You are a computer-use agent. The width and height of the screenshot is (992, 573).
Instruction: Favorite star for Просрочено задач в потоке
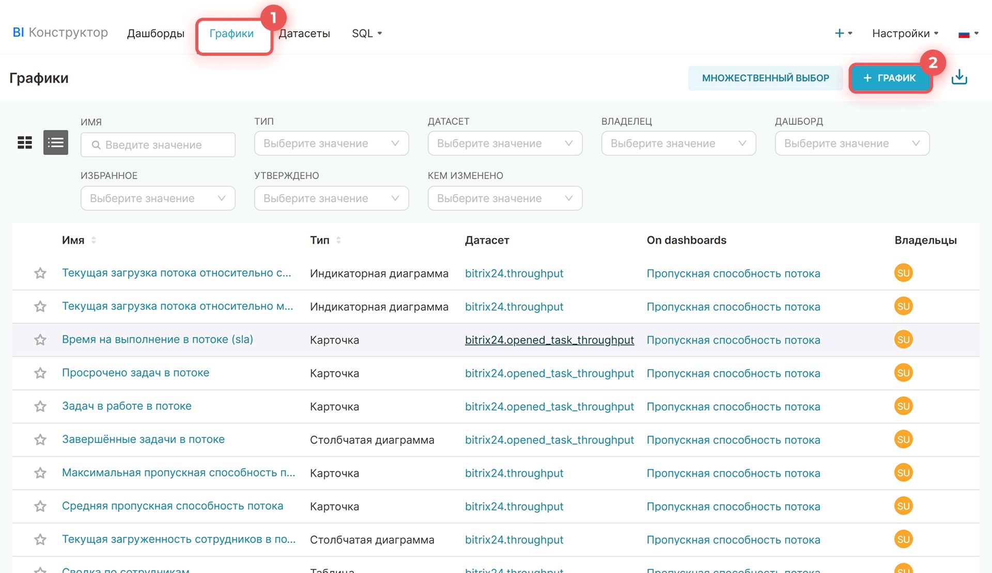point(40,373)
